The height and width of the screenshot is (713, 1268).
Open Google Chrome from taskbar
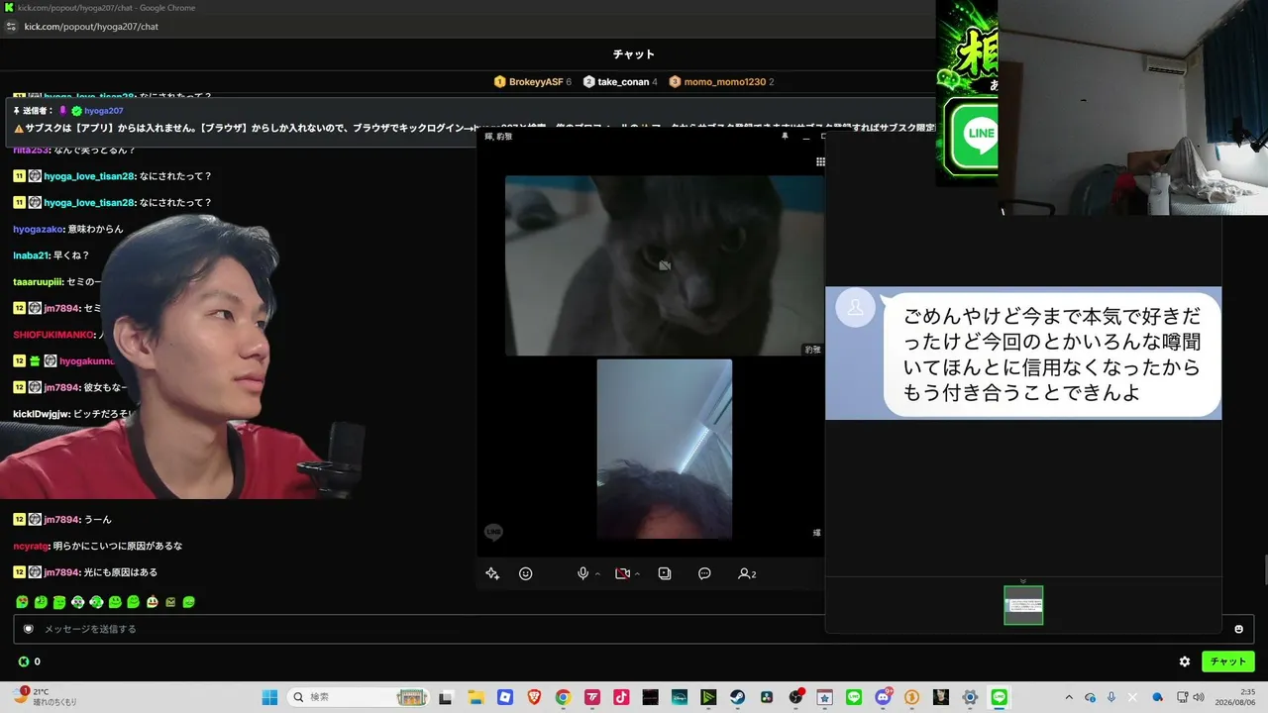click(x=563, y=697)
